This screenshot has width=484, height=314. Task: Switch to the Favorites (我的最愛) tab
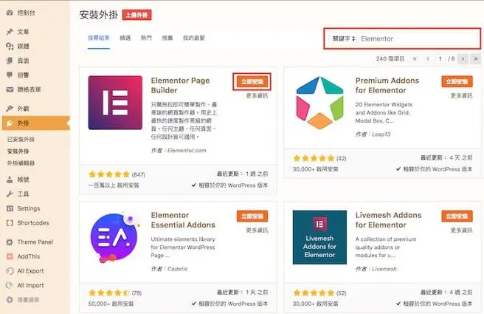(x=194, y=38)
